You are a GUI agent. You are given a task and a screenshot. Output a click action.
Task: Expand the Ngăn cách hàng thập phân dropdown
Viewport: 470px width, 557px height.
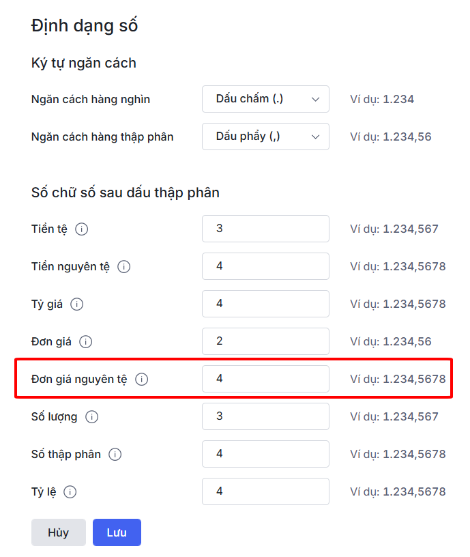pos(265,137)
